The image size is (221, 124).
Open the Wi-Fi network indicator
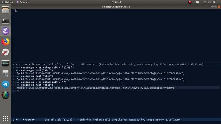(x=205, y=2)
